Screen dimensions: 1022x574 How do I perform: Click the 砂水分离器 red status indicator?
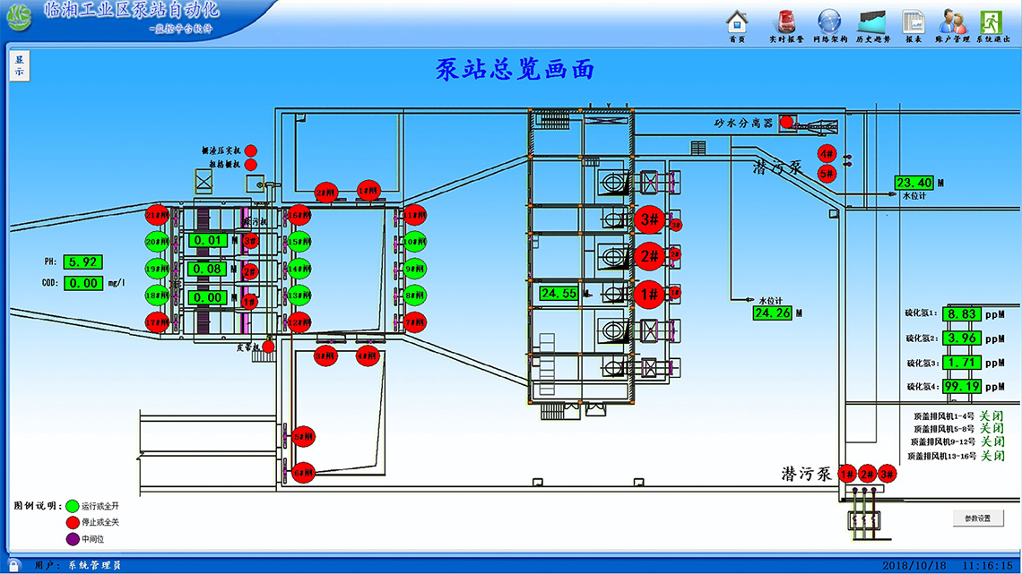click(x=786, y=122)
